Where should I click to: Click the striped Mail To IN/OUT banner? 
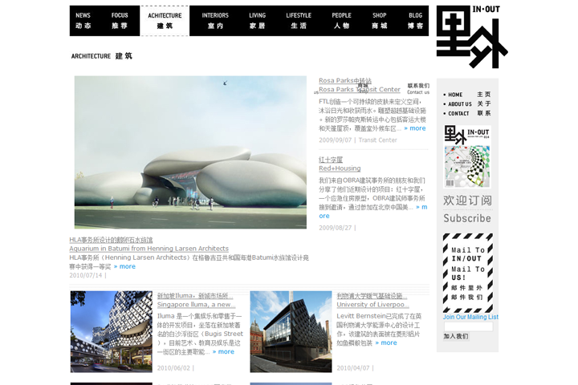[x=467, y=273]
